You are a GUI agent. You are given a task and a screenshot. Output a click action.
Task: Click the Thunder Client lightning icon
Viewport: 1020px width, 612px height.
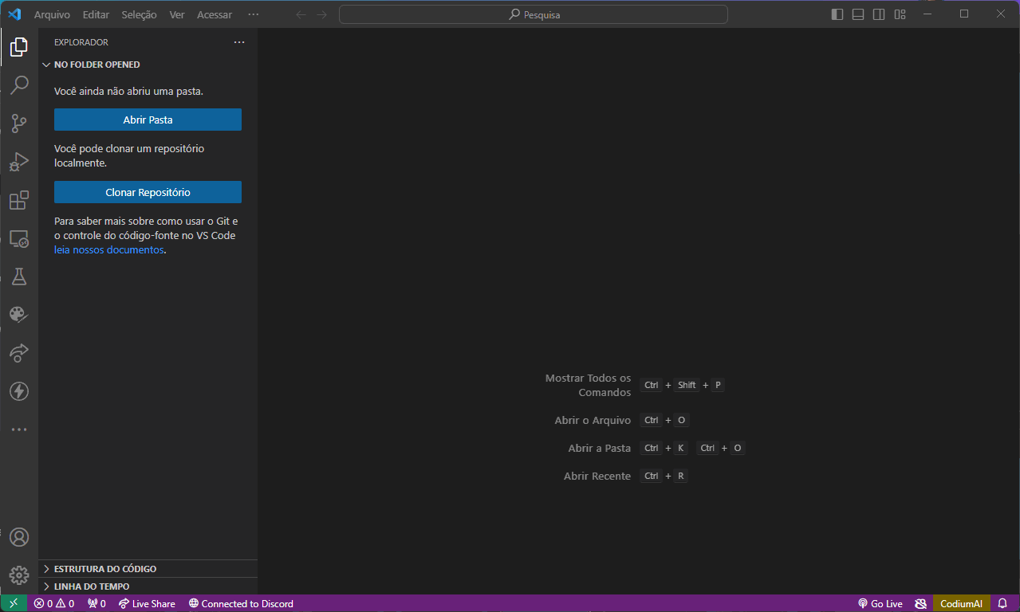coord(19,391)
